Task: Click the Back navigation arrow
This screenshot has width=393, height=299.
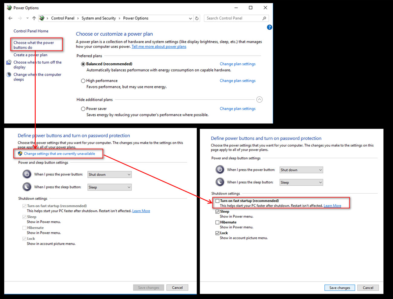Action: point(10,18)
